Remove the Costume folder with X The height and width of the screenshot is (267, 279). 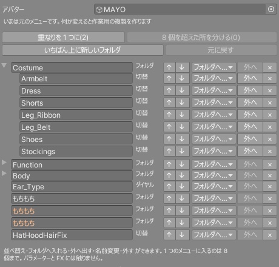[270, 67]
